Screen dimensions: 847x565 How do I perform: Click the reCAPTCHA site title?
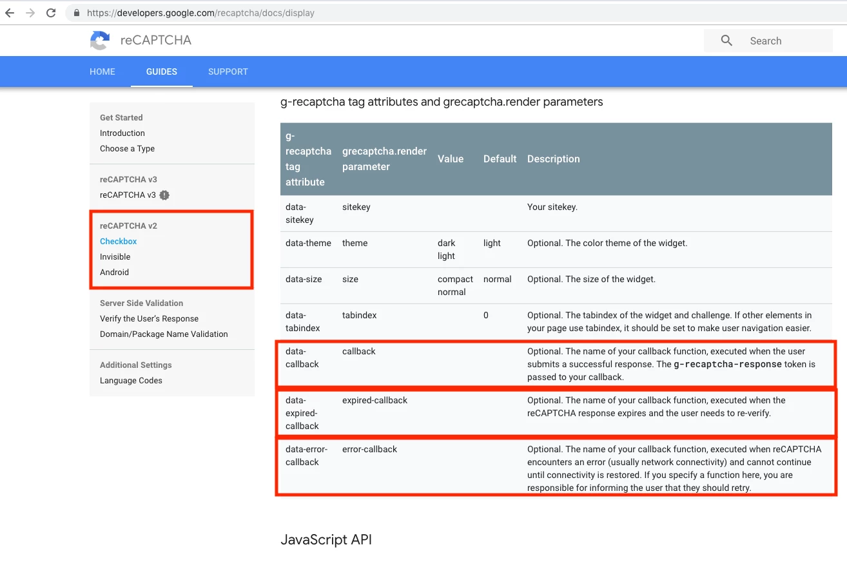click(x=156, y=41)
